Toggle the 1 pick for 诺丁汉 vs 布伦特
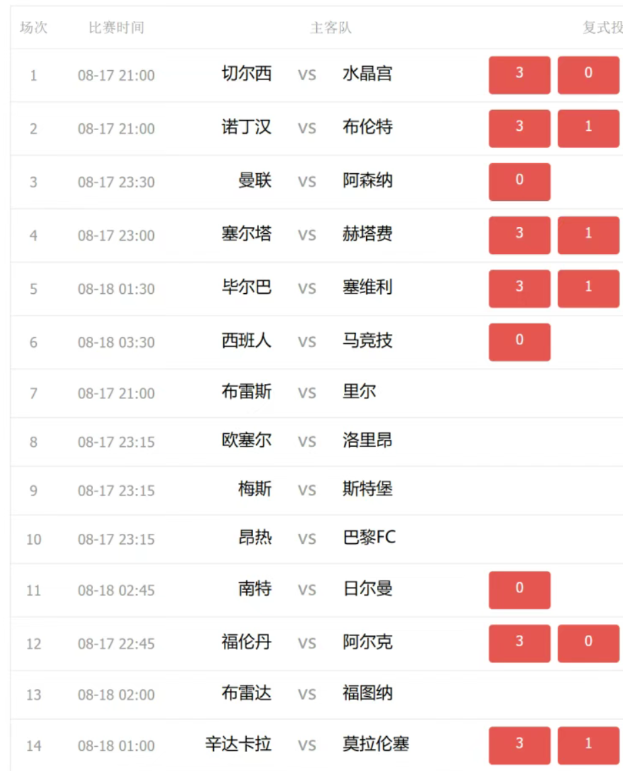This screenshot has height=771, width=623. 588,128
